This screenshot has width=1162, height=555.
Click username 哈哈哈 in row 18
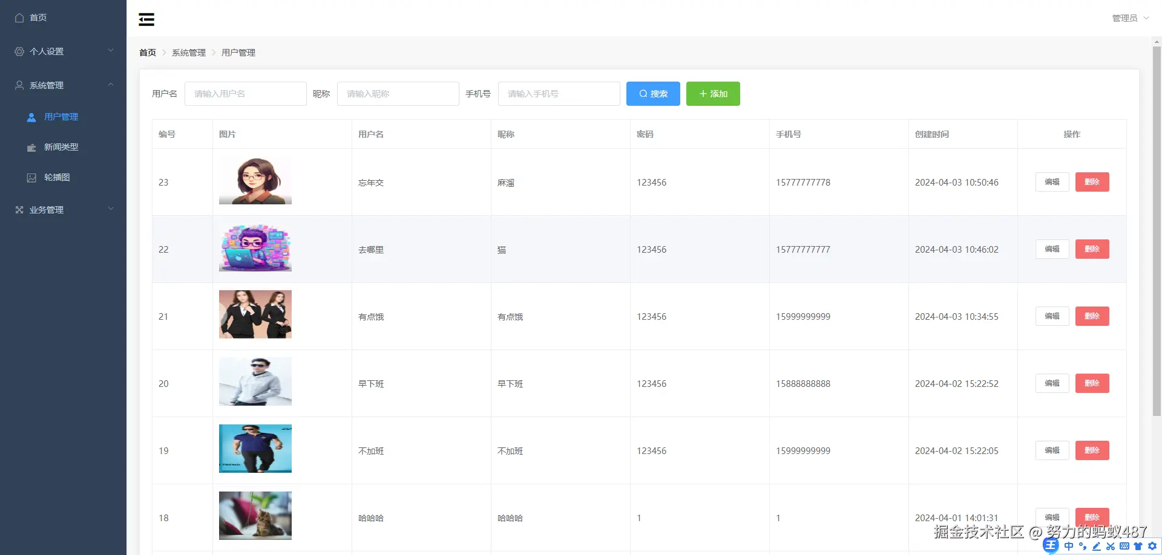tap(371, 518)
